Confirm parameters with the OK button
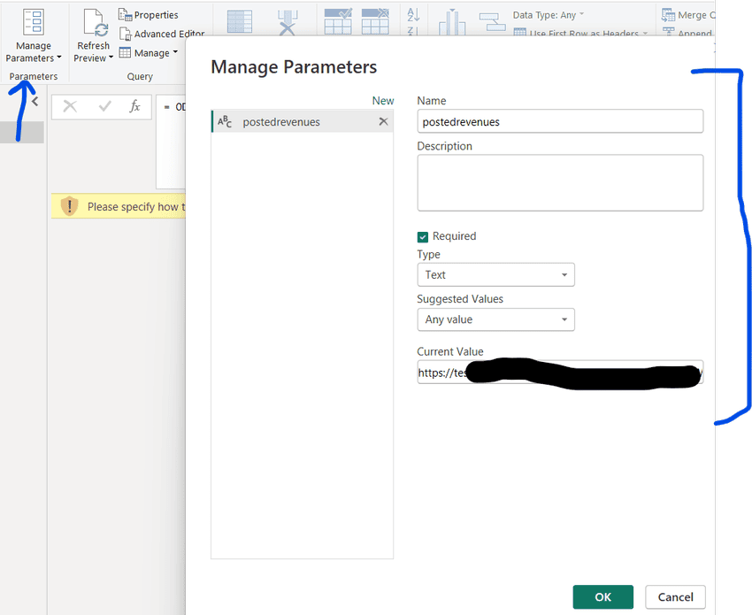 click(602, 597)
